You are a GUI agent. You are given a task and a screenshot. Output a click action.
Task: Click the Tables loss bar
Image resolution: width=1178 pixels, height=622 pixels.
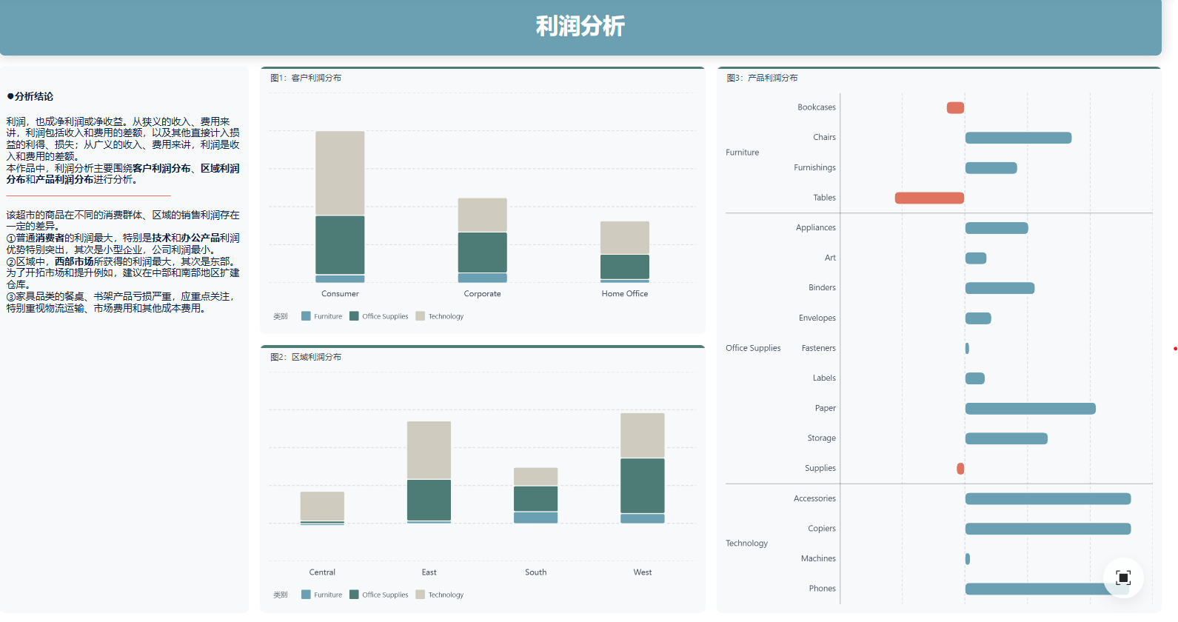(929, 198)
